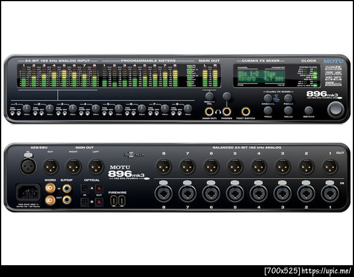The width and height of the screenshot is (354, 277).
Task: Click the front panel 896mk3 logo
Action: point(324,94)
